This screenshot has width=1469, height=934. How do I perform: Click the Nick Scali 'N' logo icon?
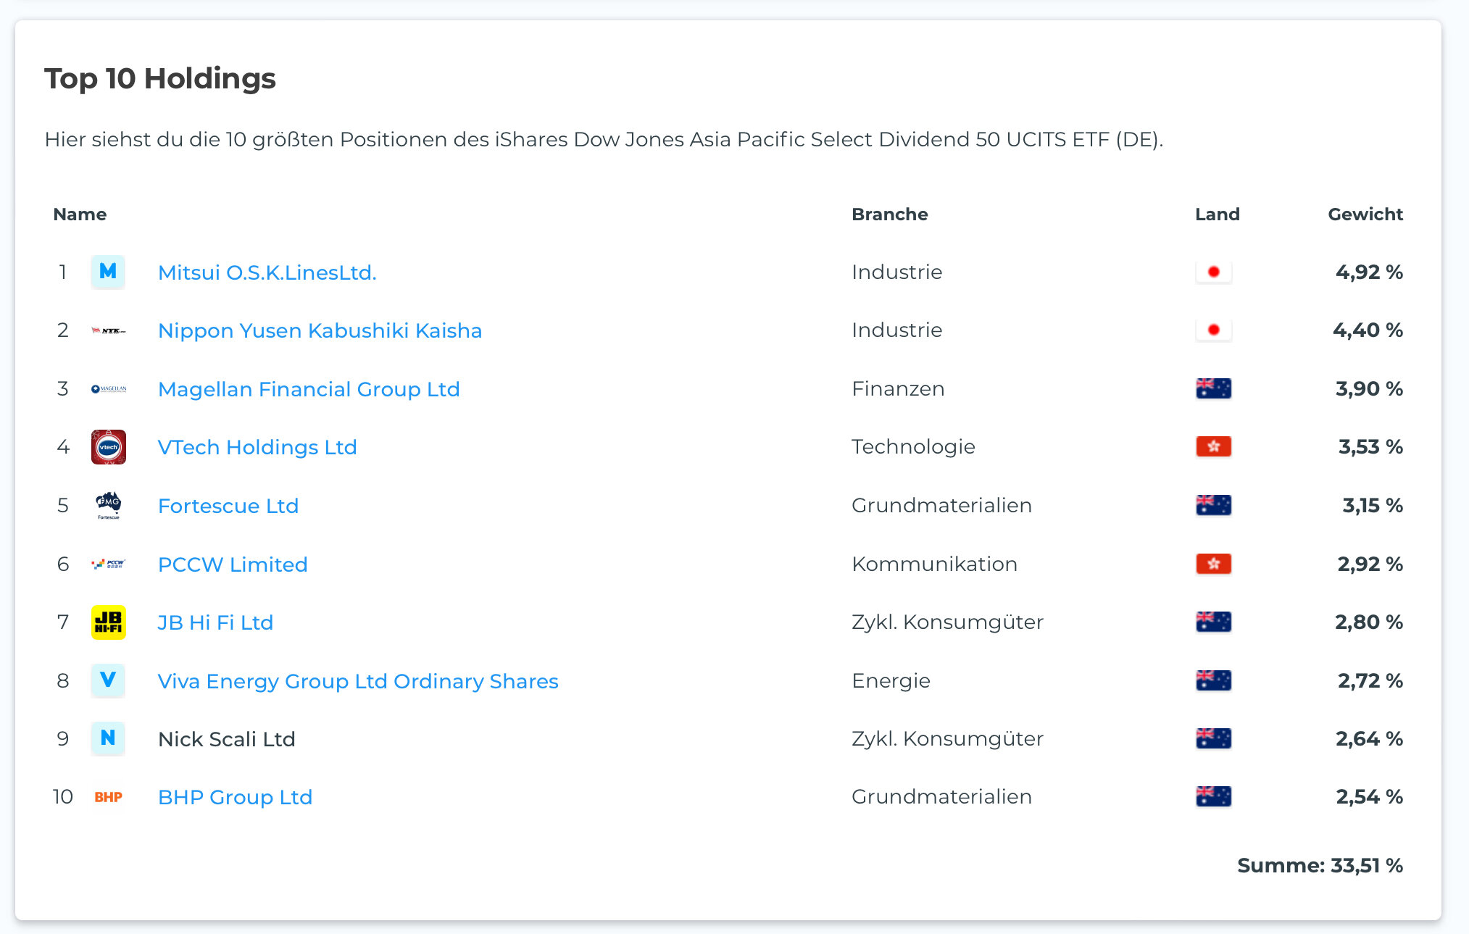pos(108,738)
